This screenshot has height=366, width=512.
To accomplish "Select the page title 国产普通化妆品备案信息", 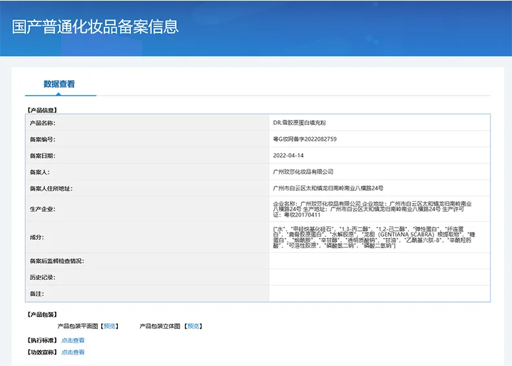I will click(x=95, y=27).
